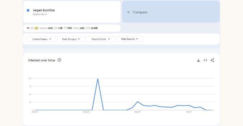Viewport: 243px width, 126px height.
Task: Click the CPC 0.45$ metric
Action: 92,28
